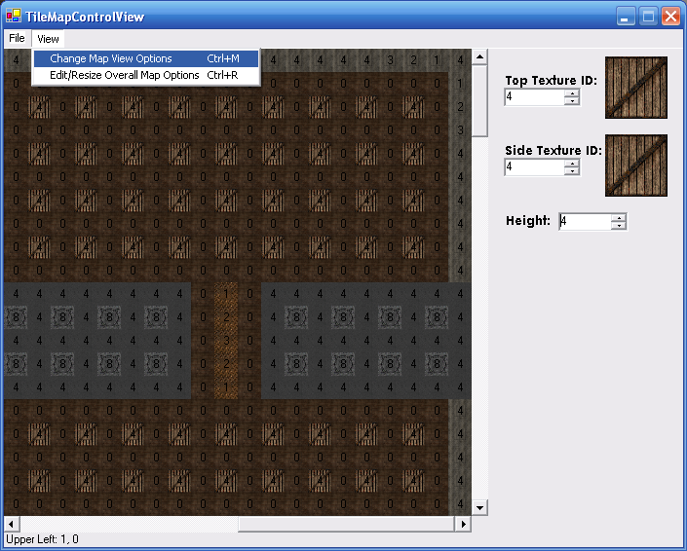Focus the Side Texture ID input box
687x551 pixels.
(x=534, y=167)
